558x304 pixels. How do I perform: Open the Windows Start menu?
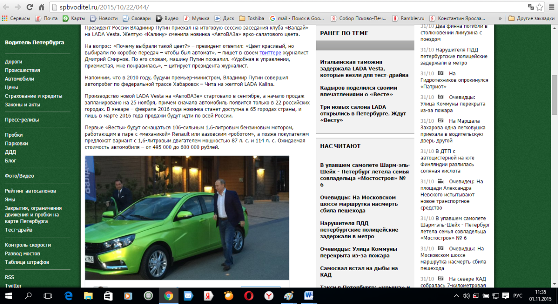tap(9, 296)
